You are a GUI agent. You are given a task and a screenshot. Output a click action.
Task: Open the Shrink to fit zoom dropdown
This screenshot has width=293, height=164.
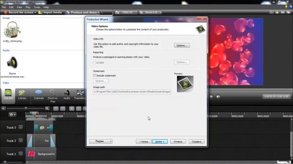click(x=150, y=12)
